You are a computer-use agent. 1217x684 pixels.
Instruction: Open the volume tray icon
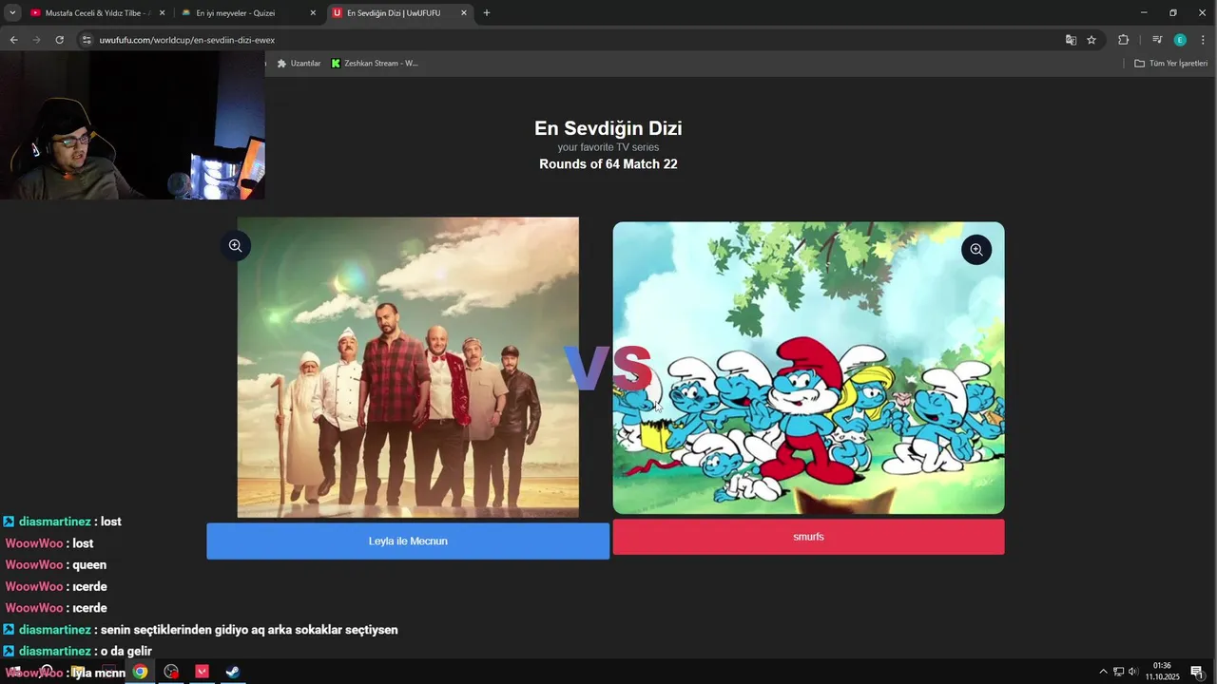click(1133, 672)
